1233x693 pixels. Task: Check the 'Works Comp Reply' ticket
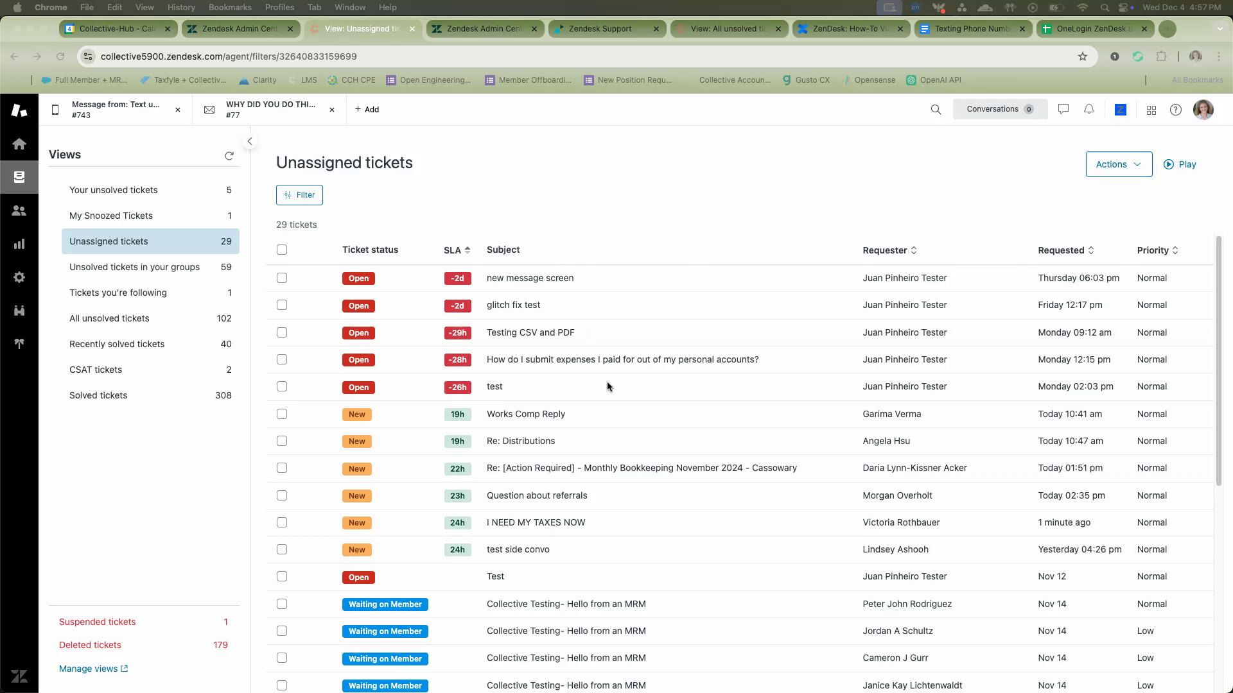coord(282,414)
